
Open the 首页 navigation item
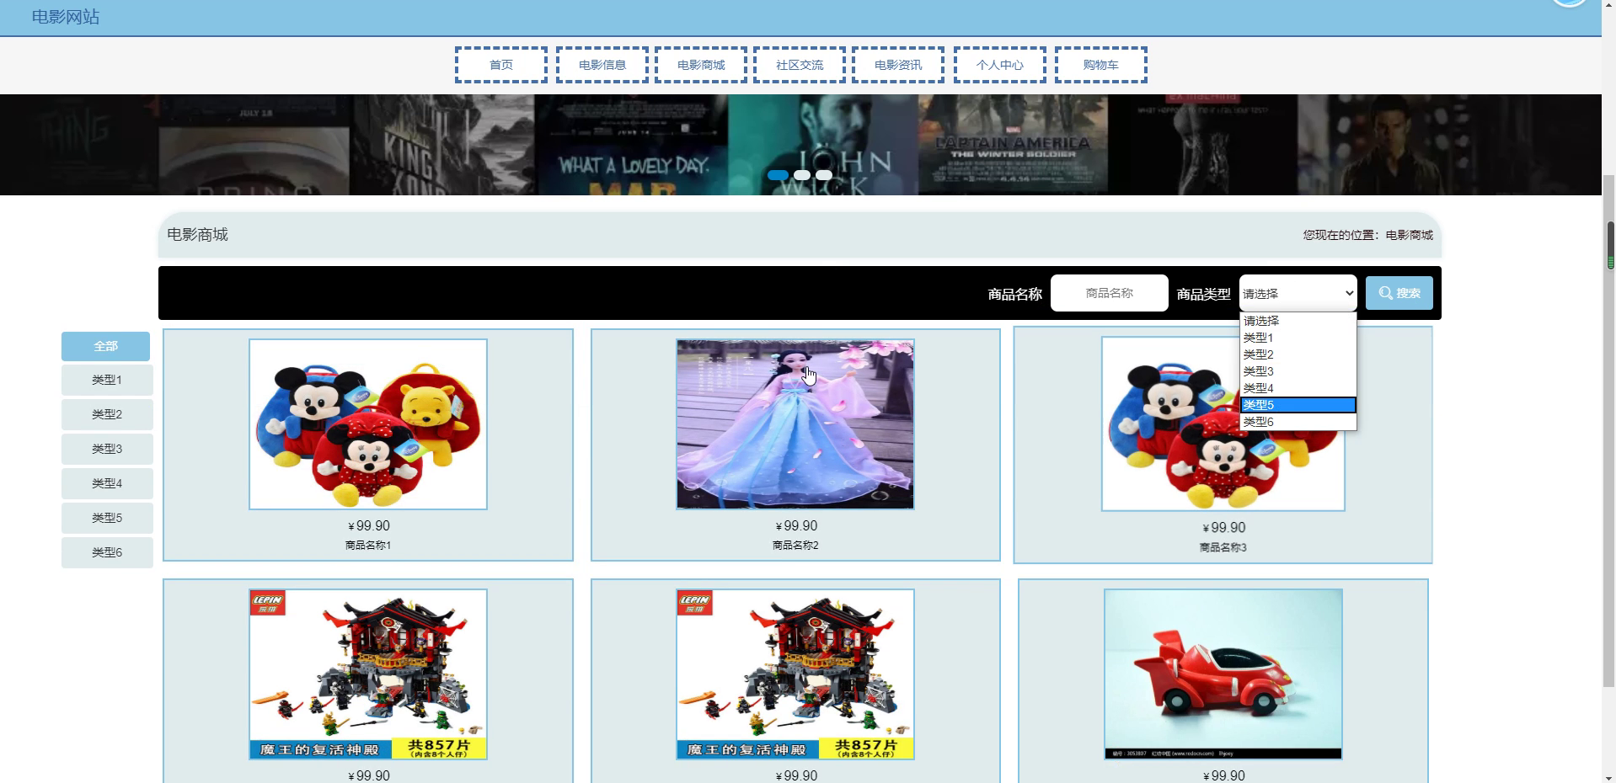coord(501,65)
